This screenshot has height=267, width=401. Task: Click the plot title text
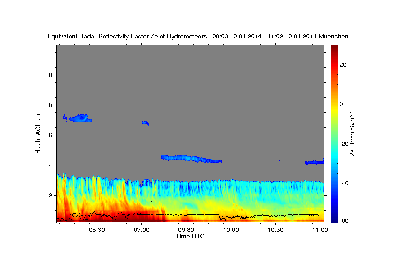198,36
